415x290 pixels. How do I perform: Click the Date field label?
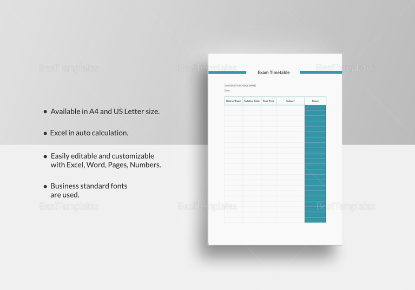pos(227,90)
